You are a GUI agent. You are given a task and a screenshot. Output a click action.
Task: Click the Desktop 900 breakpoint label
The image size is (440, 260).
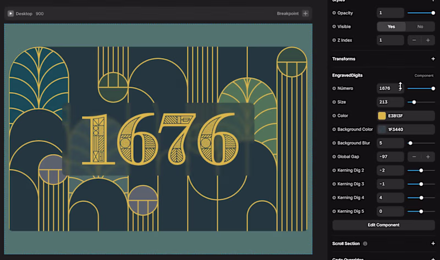pyautogui.click(x=30, y=13)
